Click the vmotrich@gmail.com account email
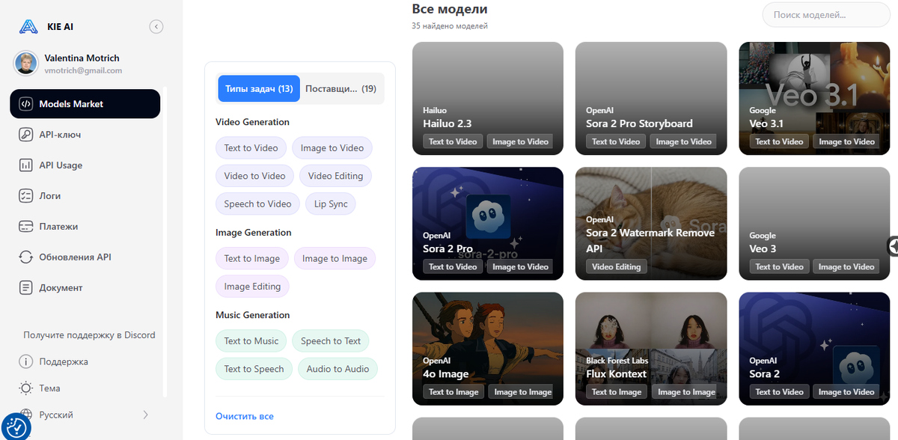The width and height of the screenshot is (898, 440). click(83, 70)
